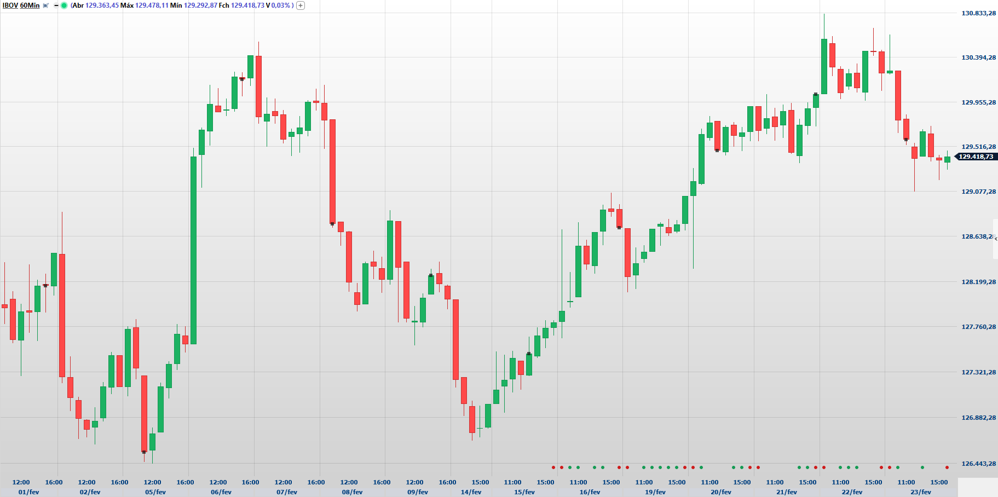Select the 23/fev date on timeline

click(x=921, y=492)
